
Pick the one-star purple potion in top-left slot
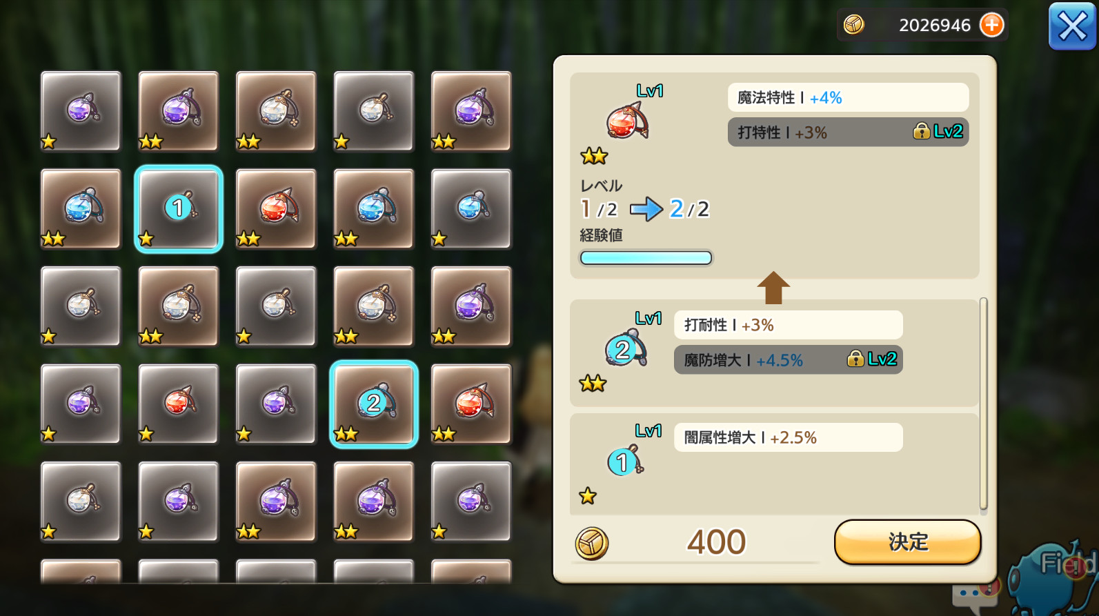click(81, 111)
